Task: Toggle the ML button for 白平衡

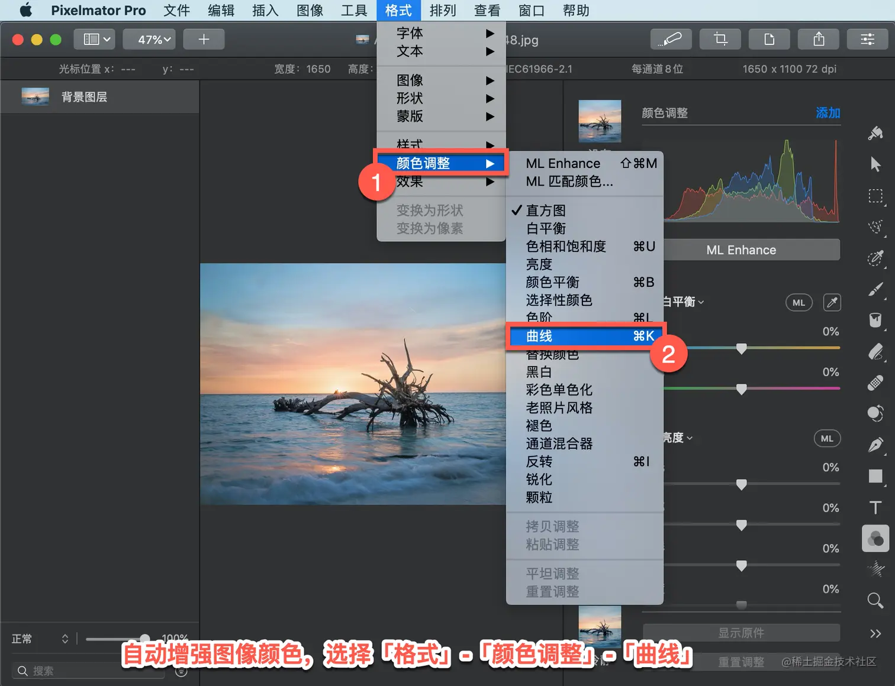Action: 799,303
